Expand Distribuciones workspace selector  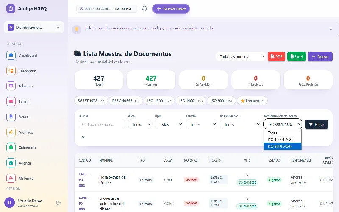[34, 27]
